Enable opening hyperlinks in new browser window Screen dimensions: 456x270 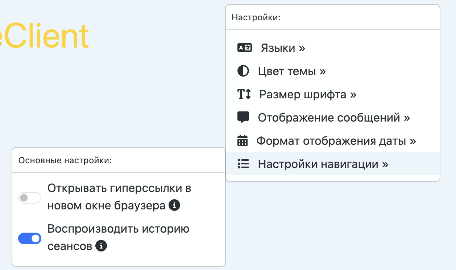(30, 198)
